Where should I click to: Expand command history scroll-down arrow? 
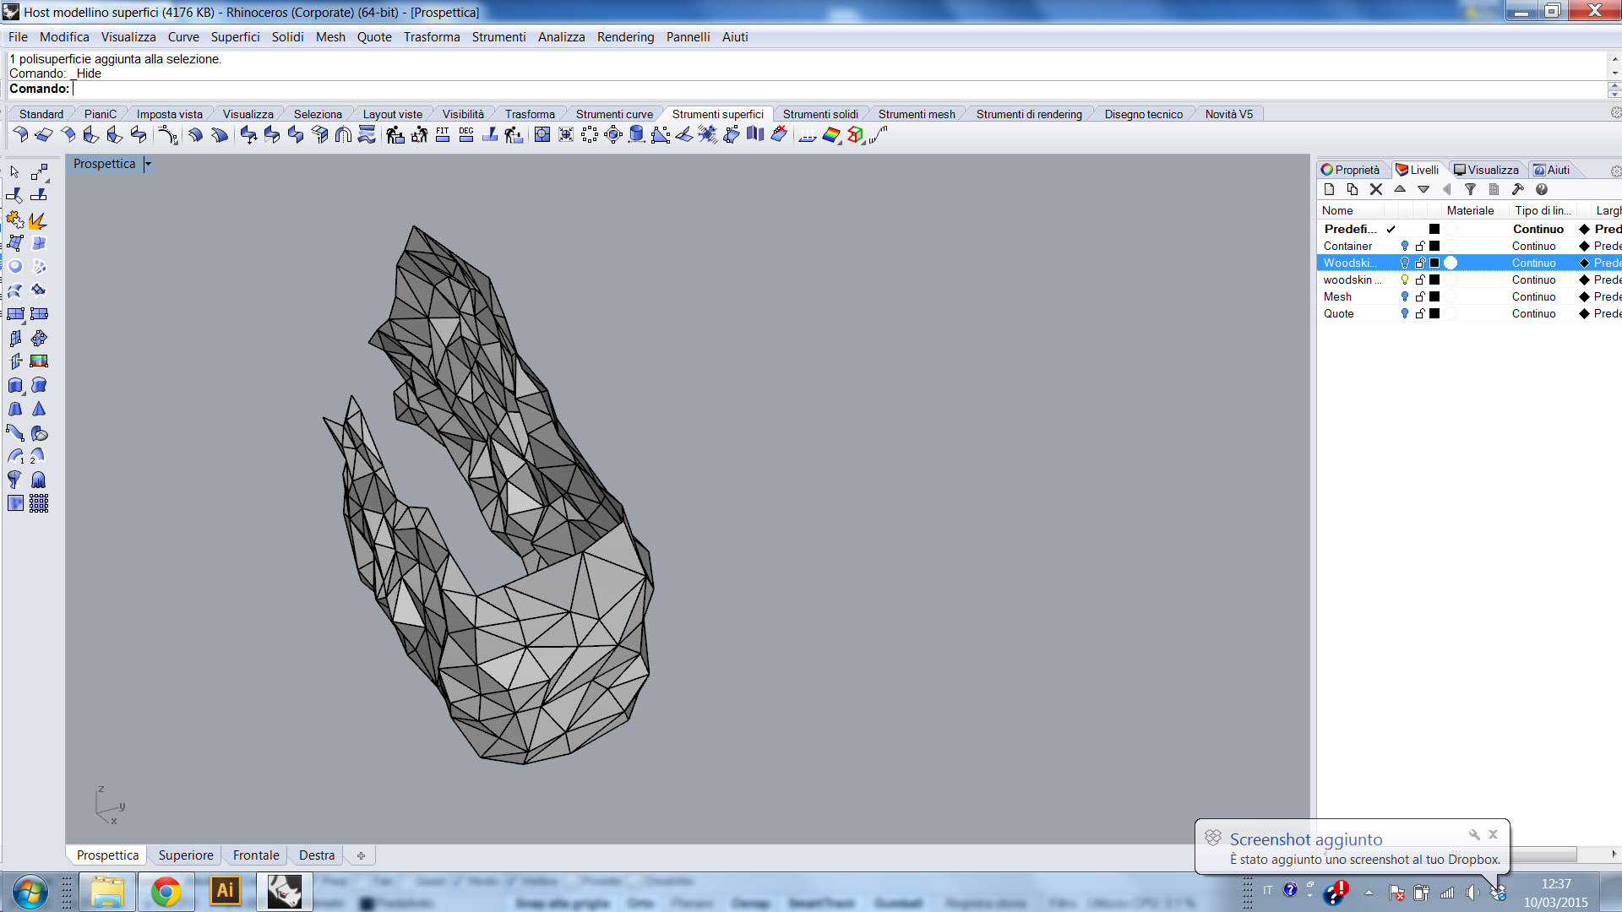(1614, 73)
